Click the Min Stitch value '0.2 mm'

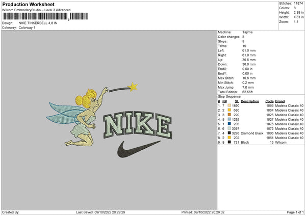[x=248, y=83]
